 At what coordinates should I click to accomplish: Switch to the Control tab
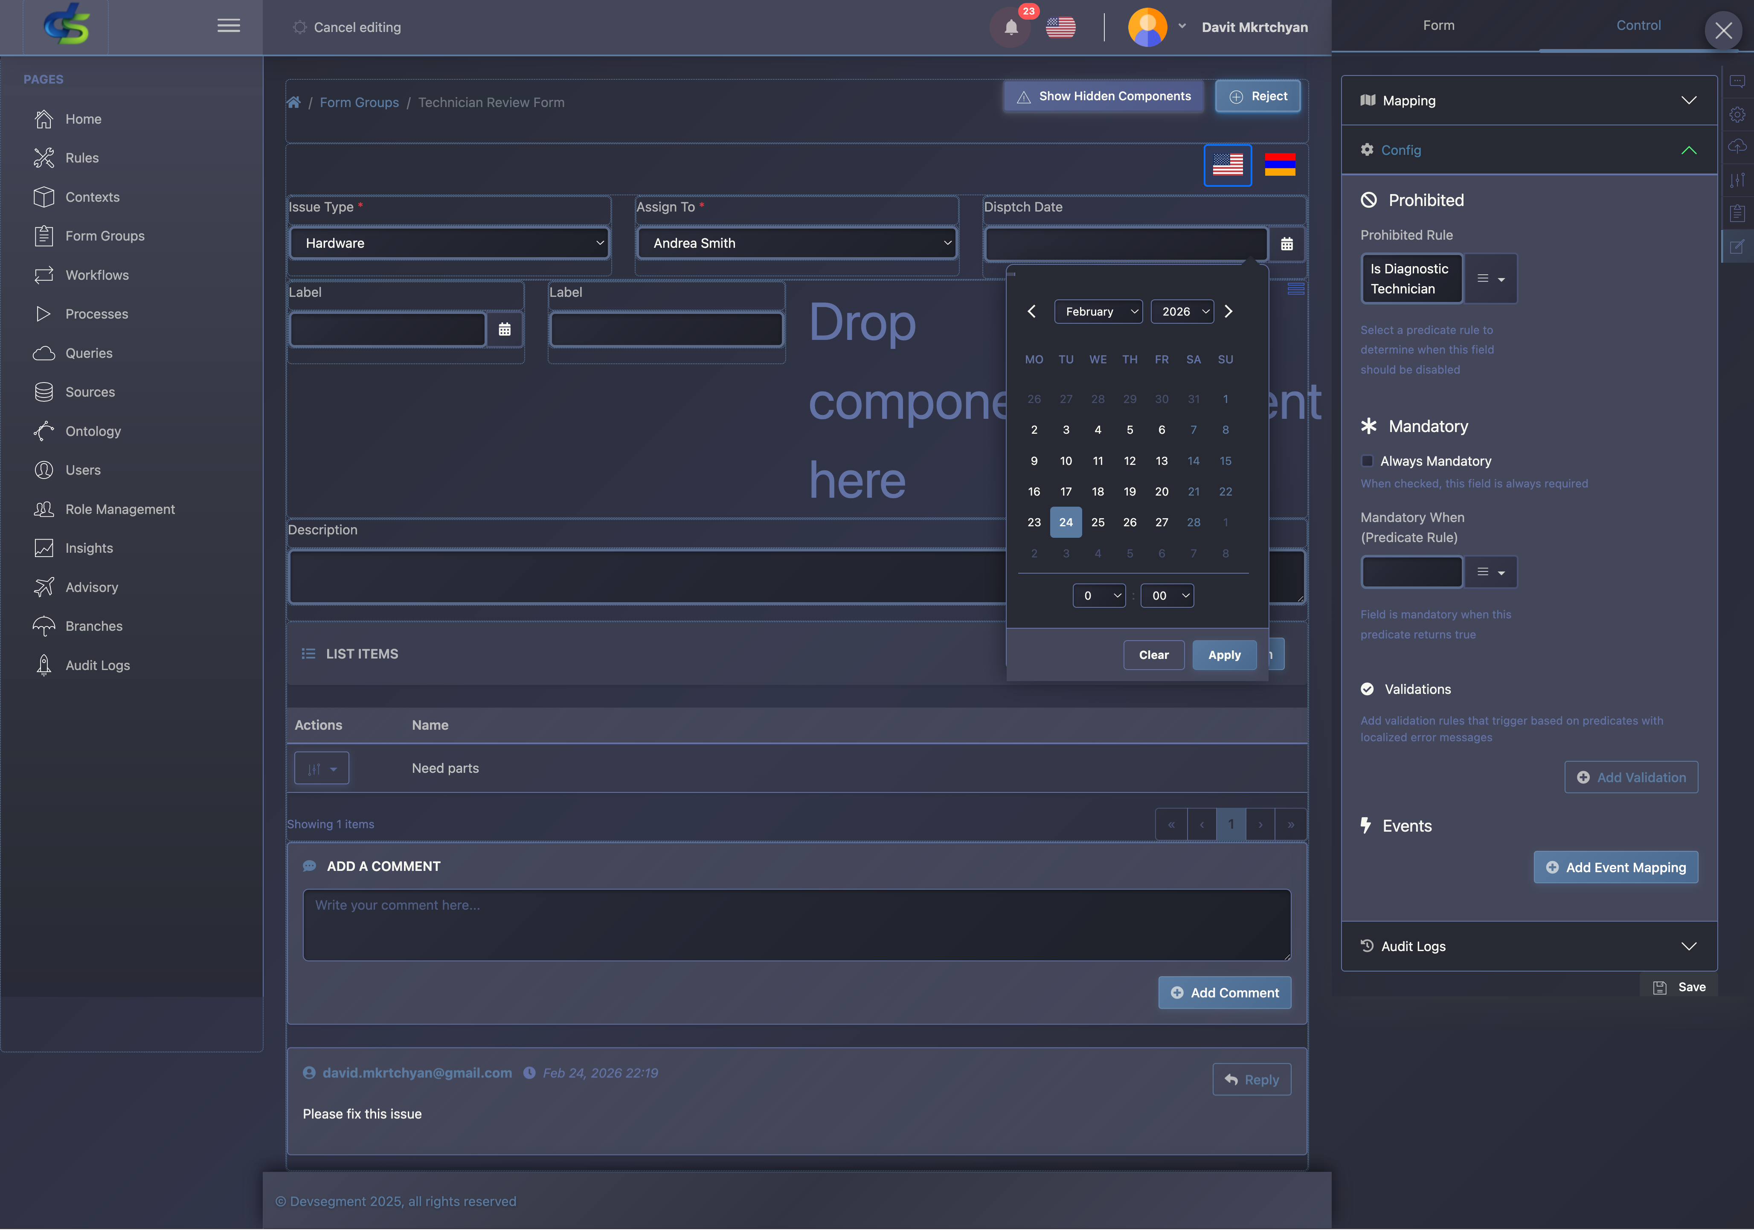tap(1638, 24)
